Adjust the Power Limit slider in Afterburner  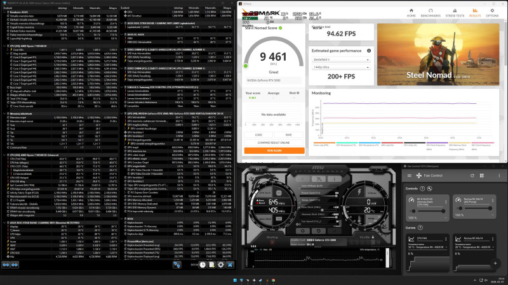pyautogui.click(x=319, y=196)
